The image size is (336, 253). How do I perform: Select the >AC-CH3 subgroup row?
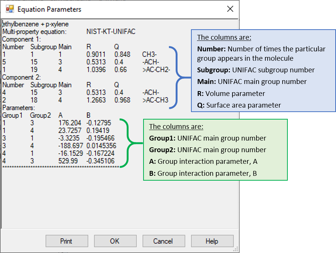point(75,100)
